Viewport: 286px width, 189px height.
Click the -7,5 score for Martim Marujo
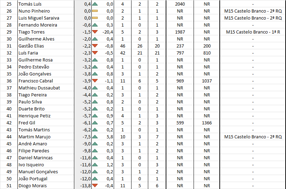(x=86, y=137)
